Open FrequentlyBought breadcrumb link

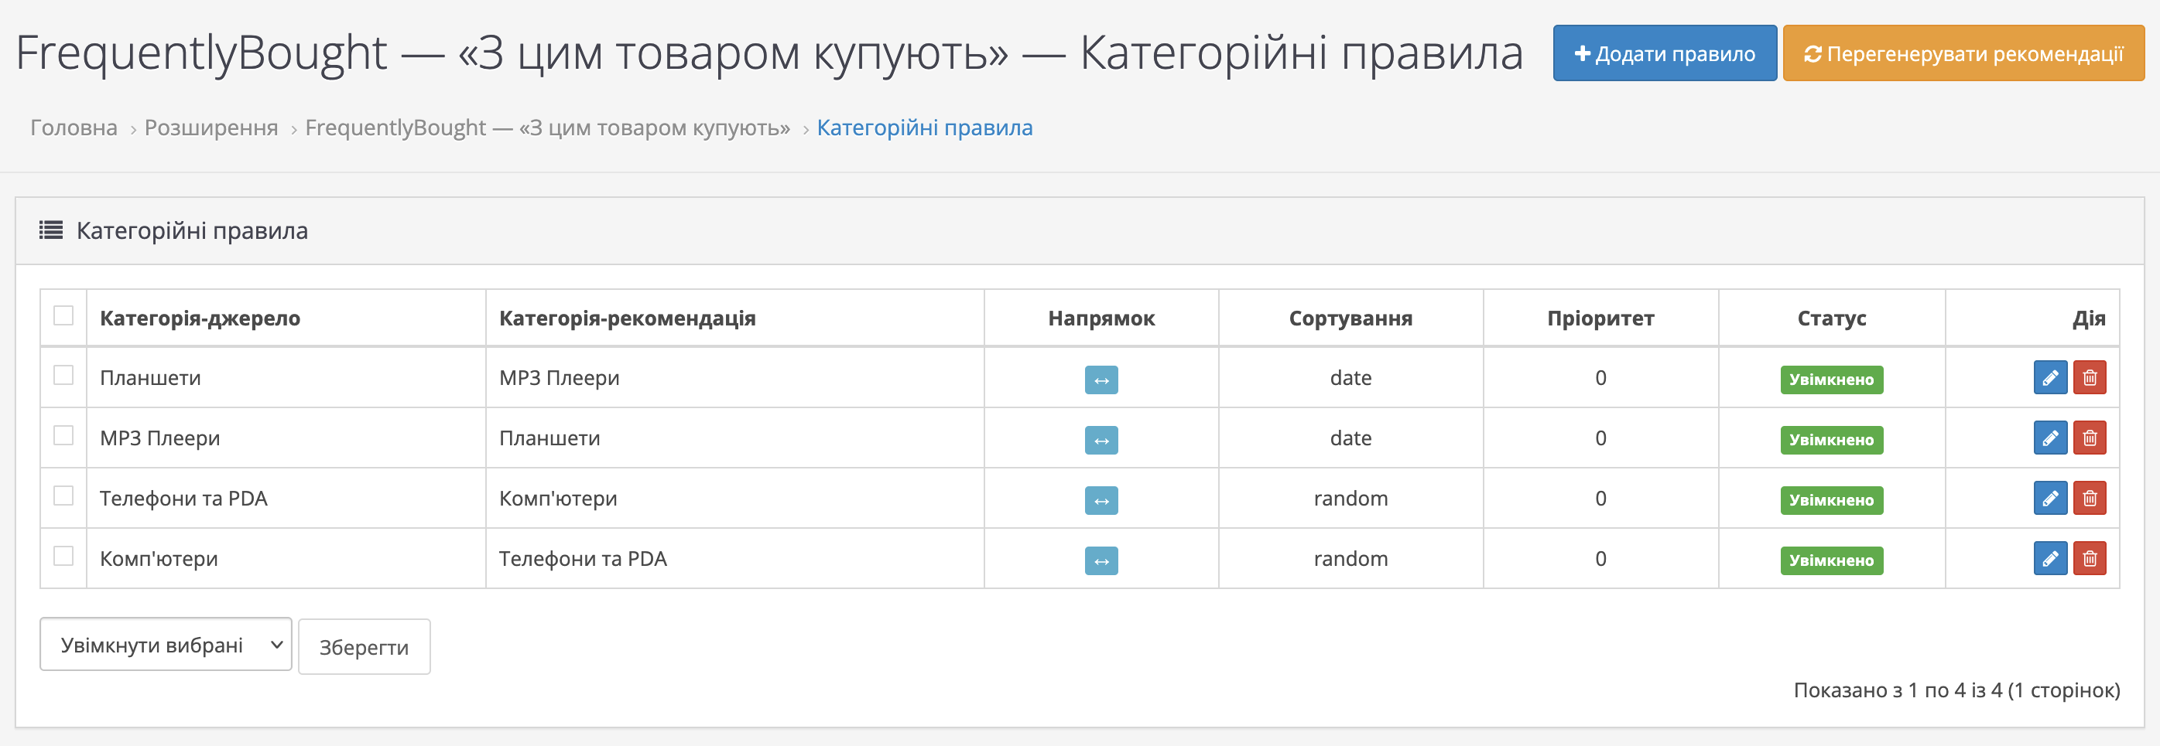pos(548,128)
